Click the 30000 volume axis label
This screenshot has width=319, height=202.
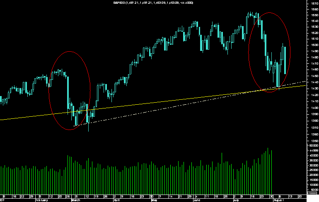pyautogui.click(x=314, y=166)
